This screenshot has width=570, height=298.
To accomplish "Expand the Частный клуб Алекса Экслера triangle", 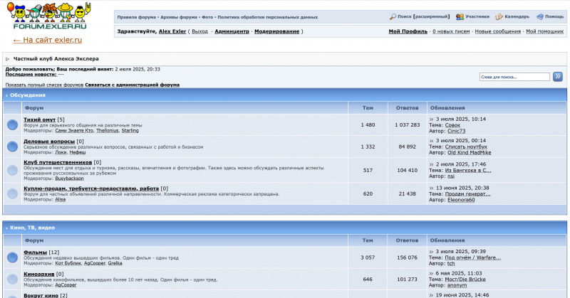I will tap(8, 59).
